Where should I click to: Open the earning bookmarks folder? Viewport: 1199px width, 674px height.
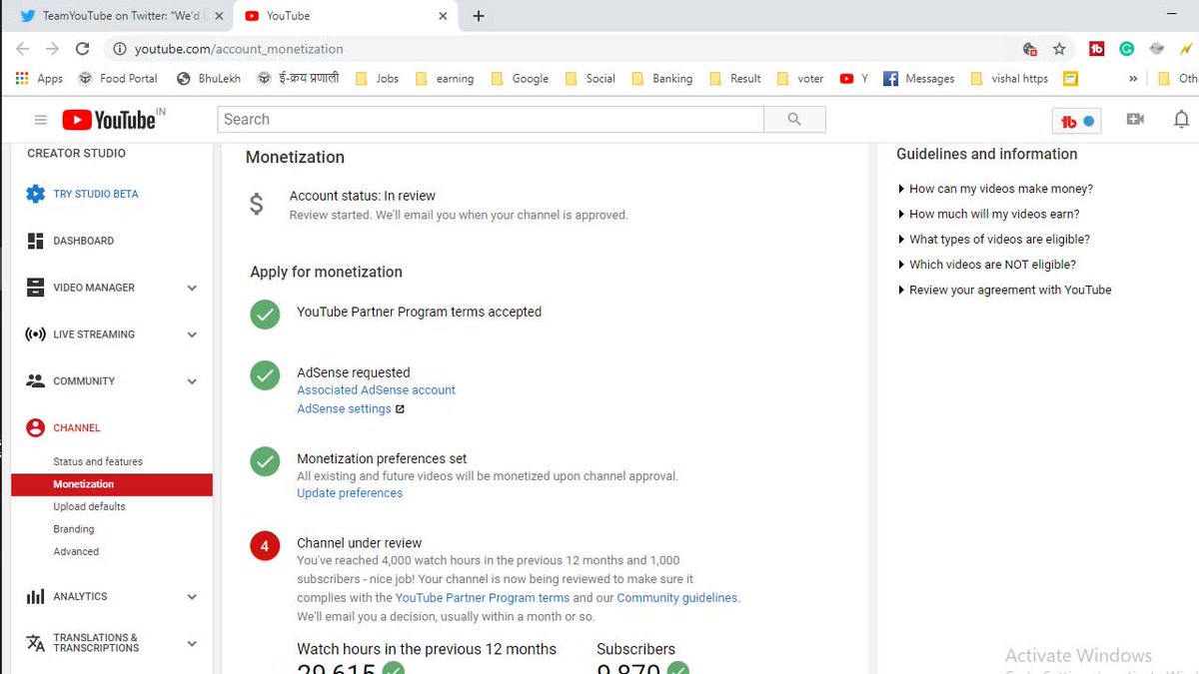444,78
